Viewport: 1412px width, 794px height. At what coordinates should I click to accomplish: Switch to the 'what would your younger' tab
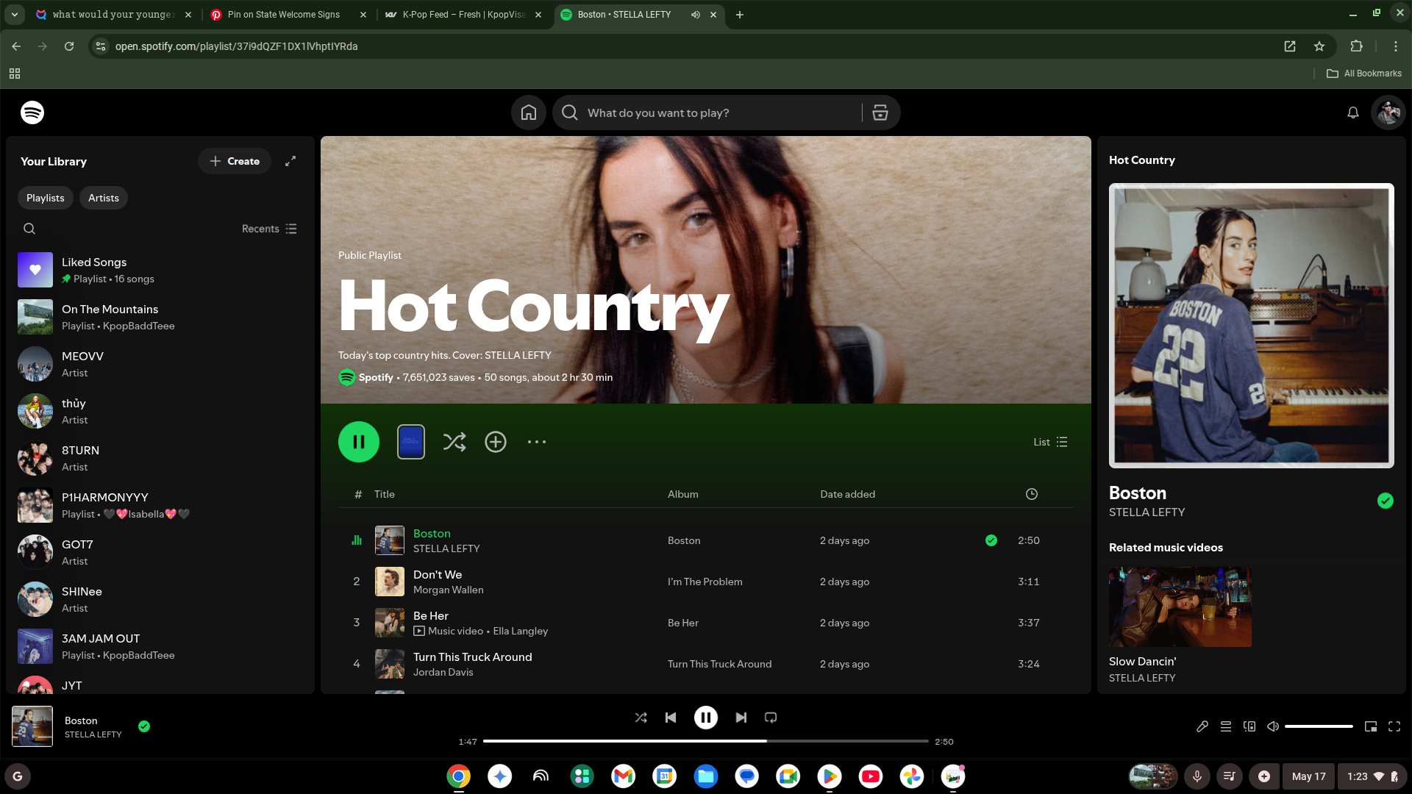(114, 14)
